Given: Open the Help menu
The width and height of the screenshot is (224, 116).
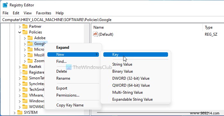Looking at the screenshot, I should 60,13.
